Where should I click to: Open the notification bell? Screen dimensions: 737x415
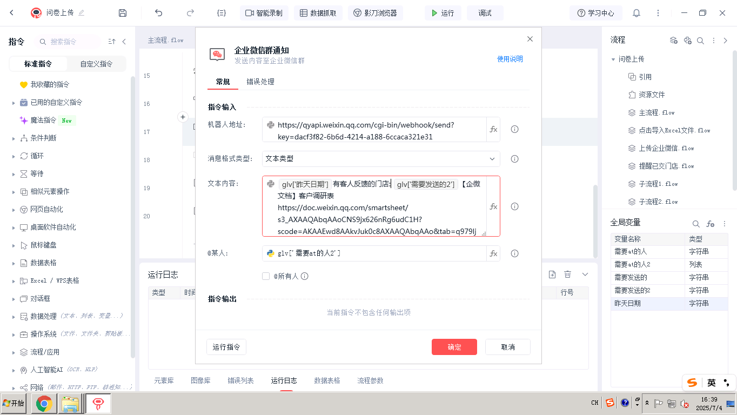pos(636,13)
